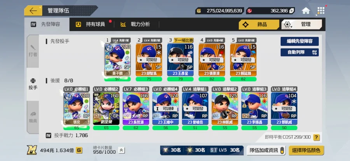The height and width of the screenshot is (161, 350).
Task: Open the home screen icon
Action: tap(306, 11)
